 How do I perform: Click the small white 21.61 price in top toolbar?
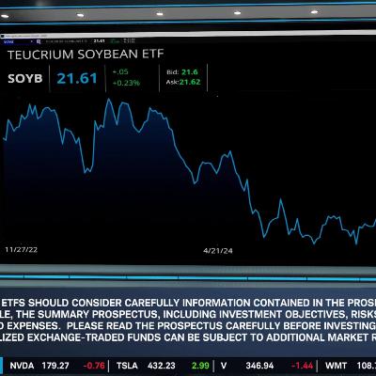[99, 40]
